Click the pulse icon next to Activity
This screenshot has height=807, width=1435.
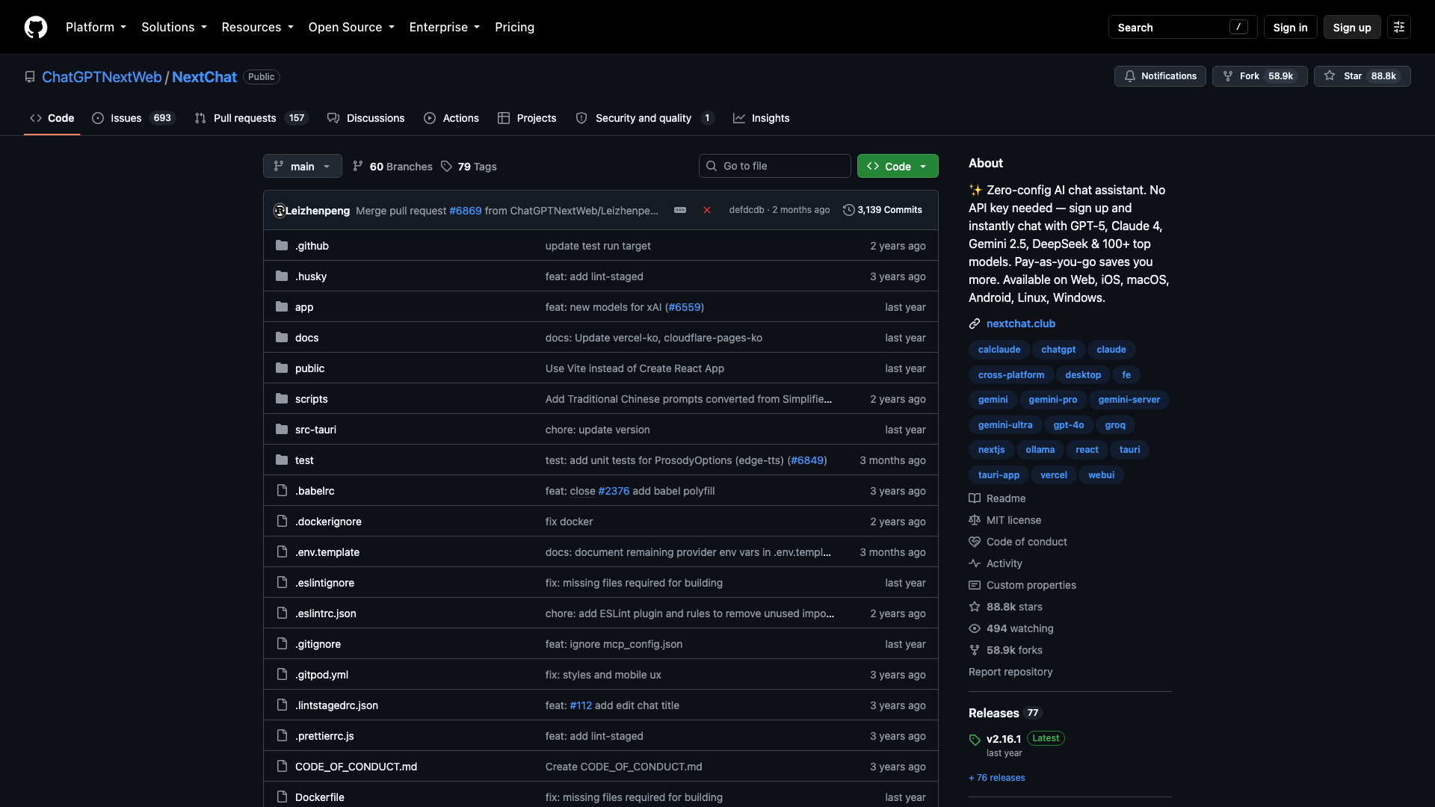tap(975, 563)
